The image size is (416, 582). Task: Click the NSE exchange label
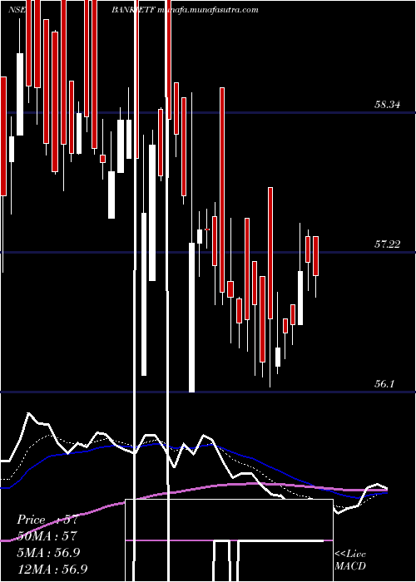coord(17,10)
